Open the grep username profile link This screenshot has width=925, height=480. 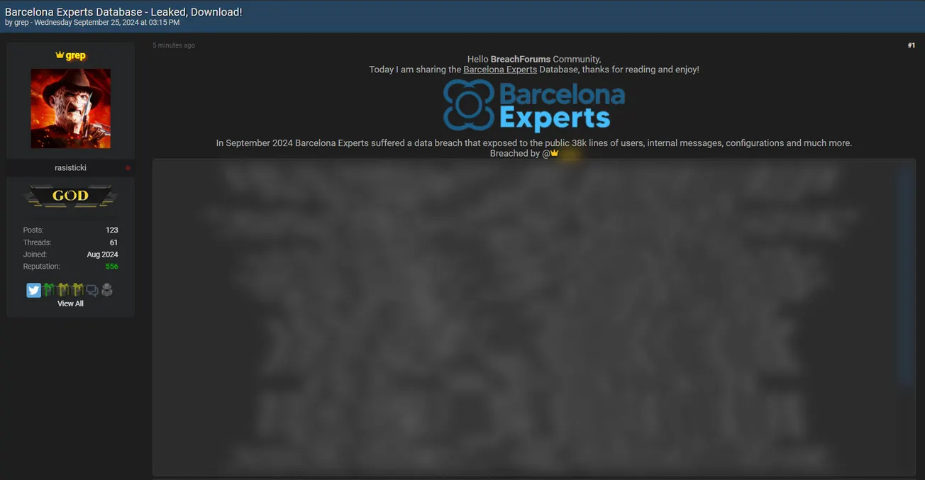(x=75, y=55)
